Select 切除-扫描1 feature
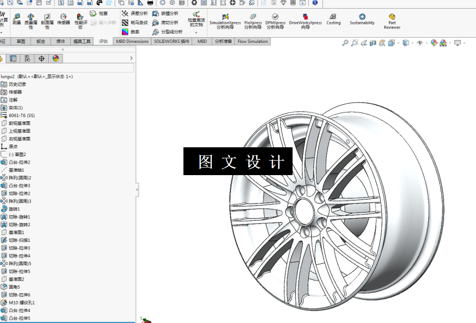Viewport: 476px width, 323px height. (19, 240)
